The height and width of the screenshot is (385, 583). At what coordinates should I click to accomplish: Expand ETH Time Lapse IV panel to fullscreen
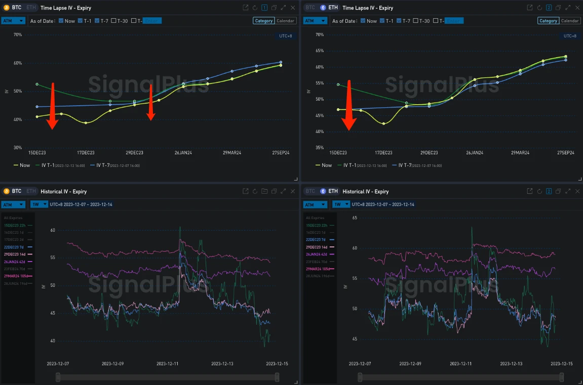click(x=567, y=8)
